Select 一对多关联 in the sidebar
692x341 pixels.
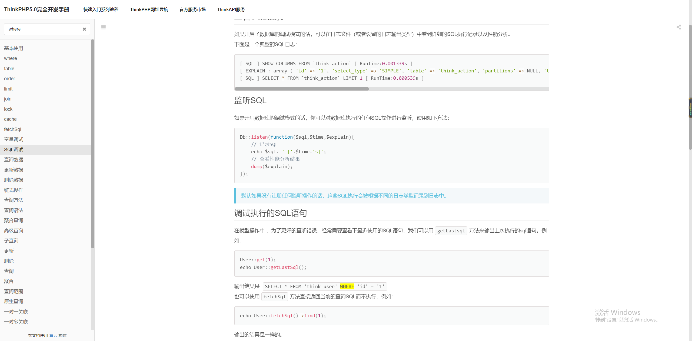click(16, 322)
